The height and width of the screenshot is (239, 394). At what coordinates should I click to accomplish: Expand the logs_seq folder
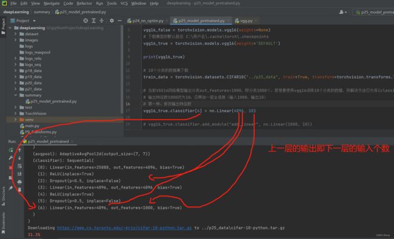click(x=15, y=64)
